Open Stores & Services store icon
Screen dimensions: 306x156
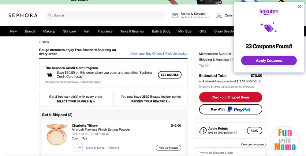[175, 15]
